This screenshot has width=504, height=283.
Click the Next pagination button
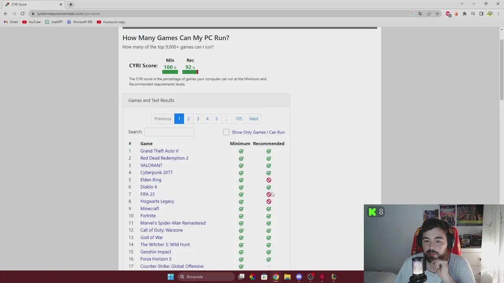point(254,119)
